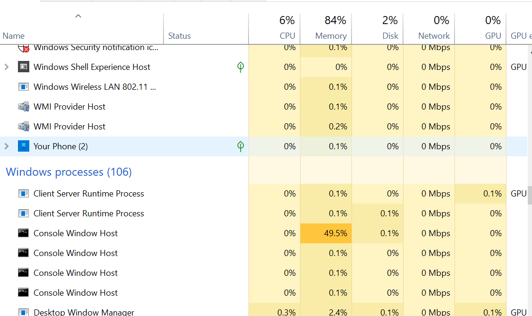Select the Your Phone (2) row name
This screenshot has height=316, width=532.
[60, 146]
